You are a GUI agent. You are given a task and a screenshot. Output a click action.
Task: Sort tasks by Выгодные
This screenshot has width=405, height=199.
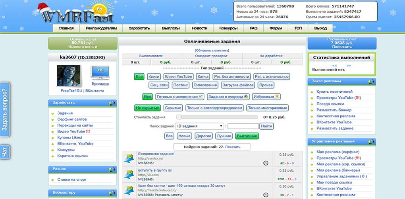click(247, 136)
